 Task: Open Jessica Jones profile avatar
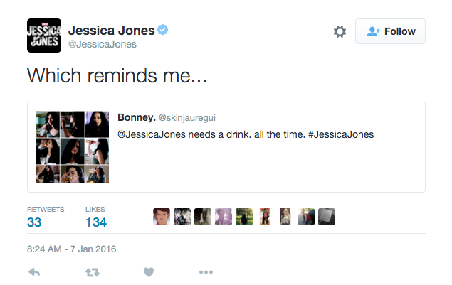coord(43,36)
